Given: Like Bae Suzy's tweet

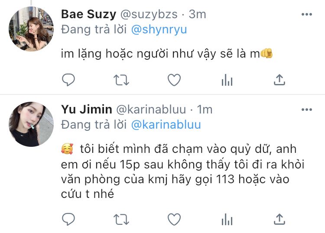Looking at the screenshot, I should click(174, 80).
